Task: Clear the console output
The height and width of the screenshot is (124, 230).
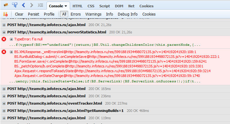Action: [19, 14]
